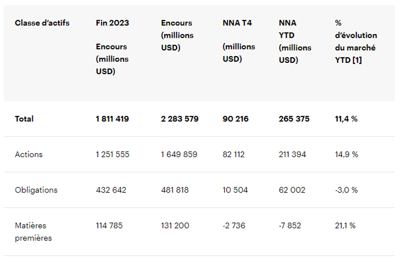Click the Obligations value 481 818
The height and width of the screenshot is (262, 401).
(x=175, y=190)
